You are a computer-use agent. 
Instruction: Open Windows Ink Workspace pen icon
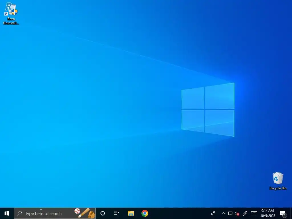coord(245,213)
